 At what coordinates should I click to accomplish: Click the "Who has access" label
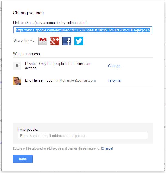click(x=26, y=54)
